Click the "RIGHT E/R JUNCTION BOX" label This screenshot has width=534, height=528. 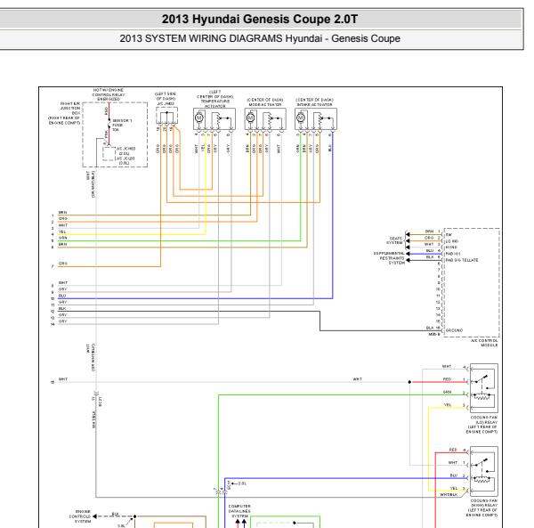pyautogui.click(x=70, y=108)
